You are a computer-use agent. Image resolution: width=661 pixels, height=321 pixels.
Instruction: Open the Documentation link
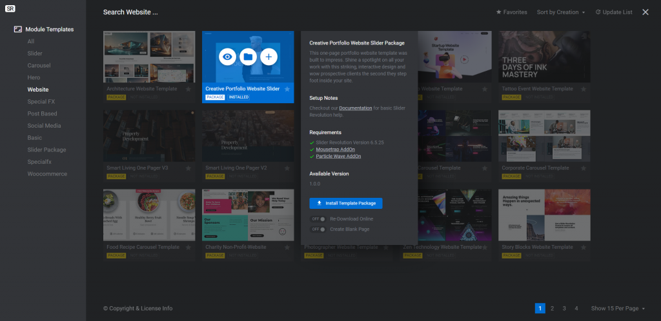[x=356, y=108]
